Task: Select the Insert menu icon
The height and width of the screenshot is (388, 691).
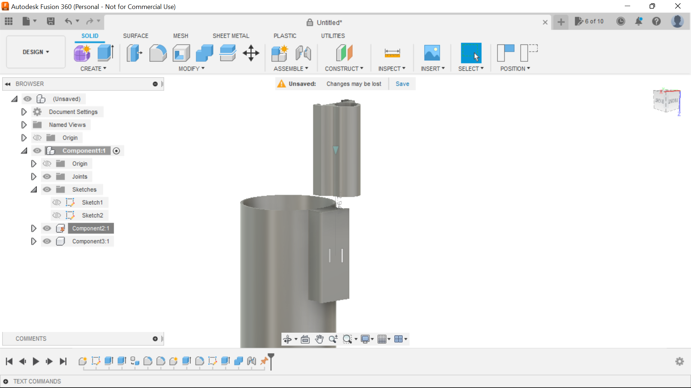Action: click(432, 52)
